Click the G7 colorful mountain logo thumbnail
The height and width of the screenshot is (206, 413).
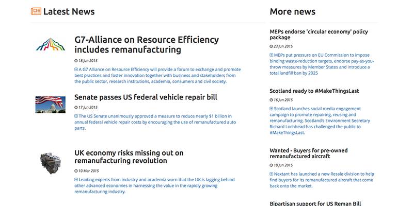(51, 44)
